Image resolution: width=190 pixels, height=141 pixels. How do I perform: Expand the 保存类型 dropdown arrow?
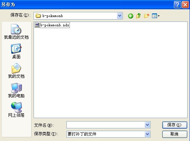pos(147,134)
